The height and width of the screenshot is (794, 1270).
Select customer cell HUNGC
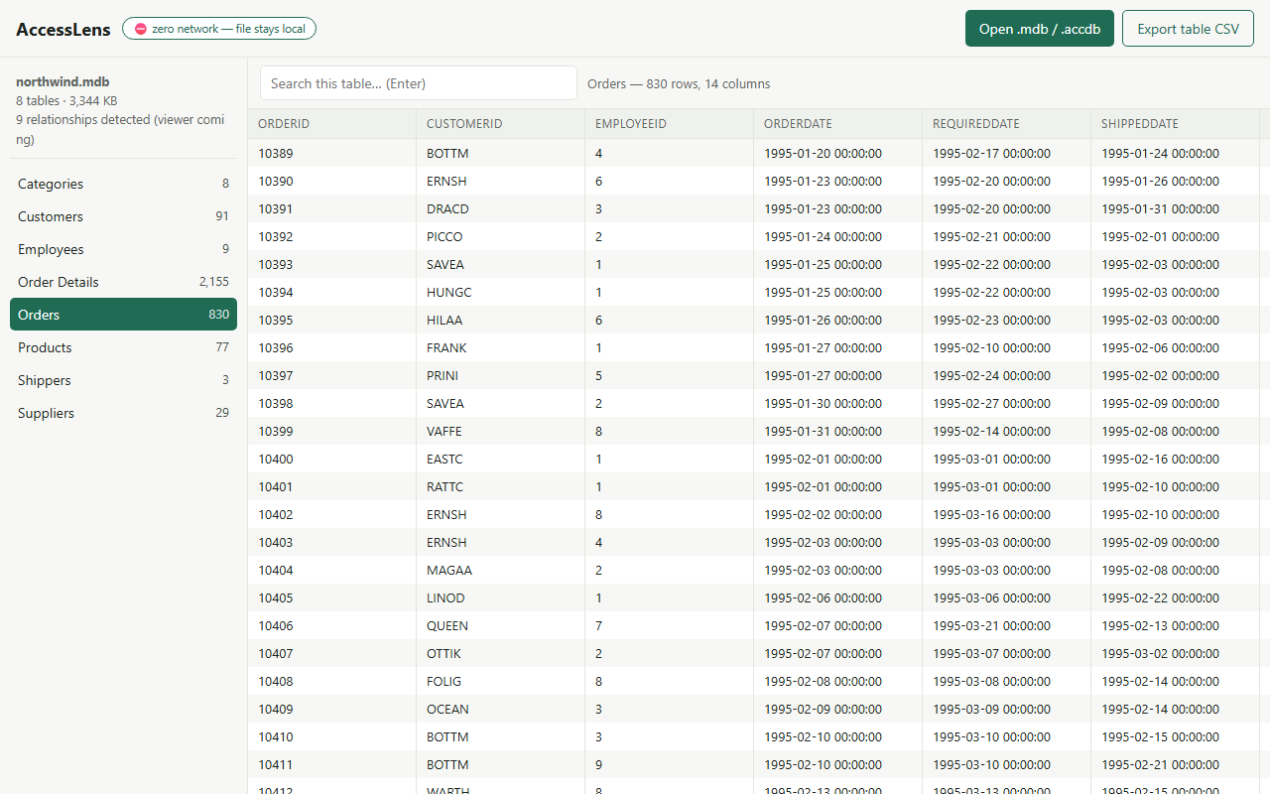pos(501,292)
